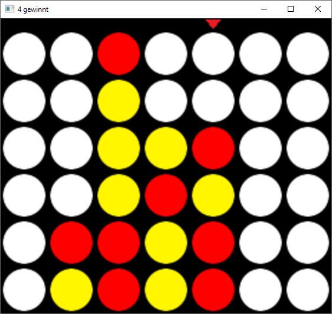The height and width of the screenshot is (314, 332).
Task: Click third-row empty cell in second column
Action: point(71,148)
